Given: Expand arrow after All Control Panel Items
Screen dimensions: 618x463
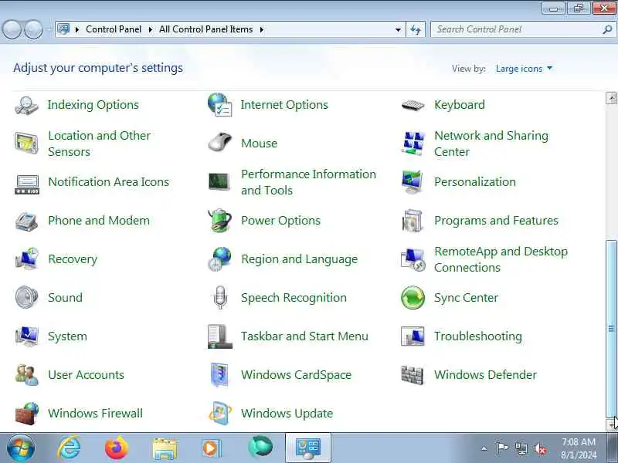Looking at the screenshot, I should (x=262, y=29).
